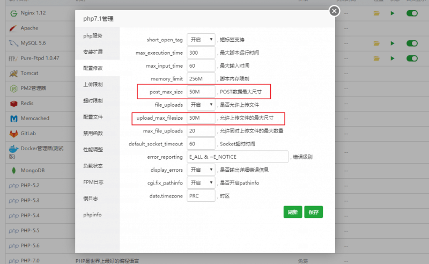This screenshot has height=264, width=429.
Task: Click the Redis name in software list
Action: point(27,103)
